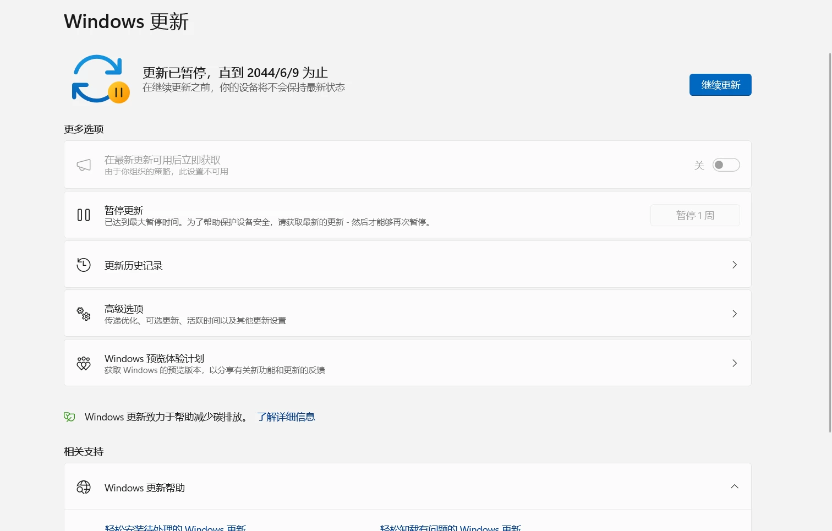
Task: Click the 关 label next to the toggle
Action: 699,166
